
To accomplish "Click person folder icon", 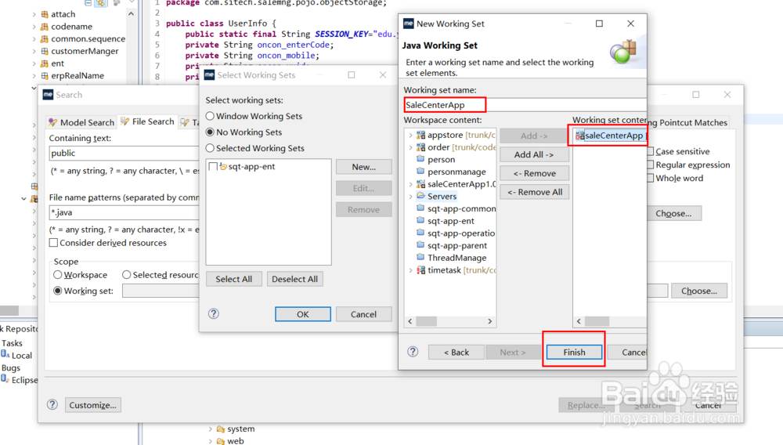I will (420, 159).
